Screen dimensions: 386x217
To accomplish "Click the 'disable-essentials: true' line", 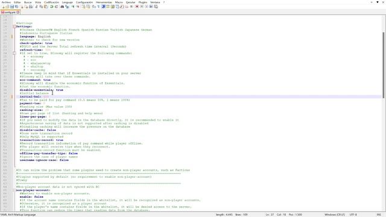I will 42,90.
